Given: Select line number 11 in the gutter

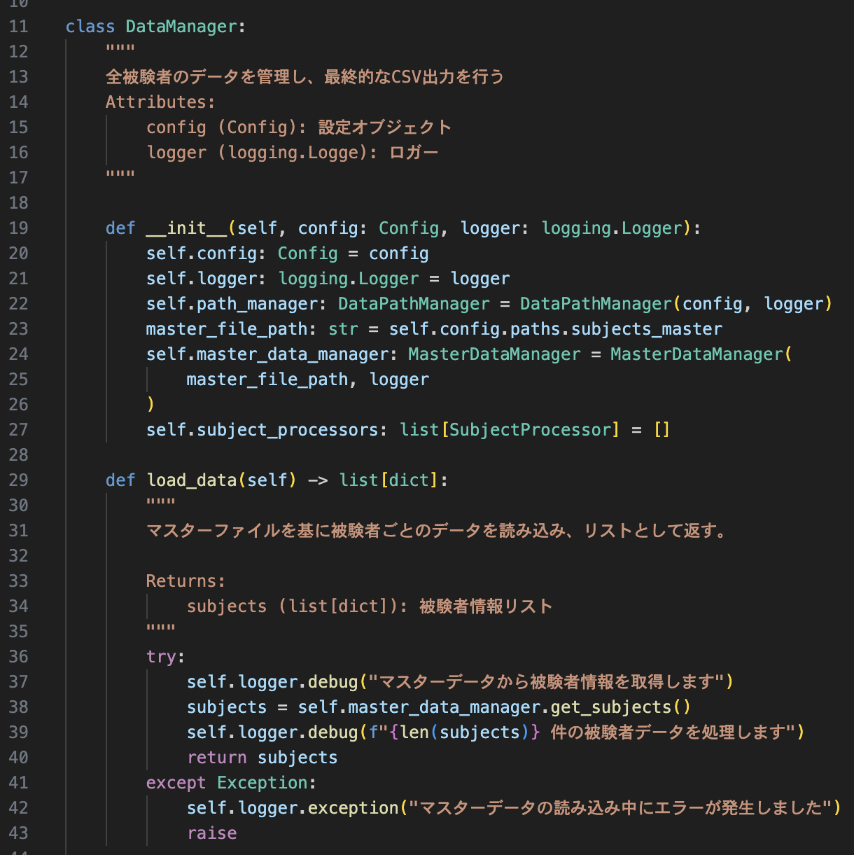Looking at the screenshot, I should (19, 27).
